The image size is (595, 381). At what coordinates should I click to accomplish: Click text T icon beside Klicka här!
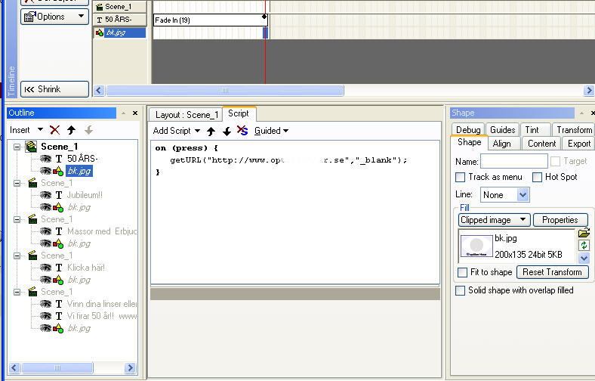[58, 268]
